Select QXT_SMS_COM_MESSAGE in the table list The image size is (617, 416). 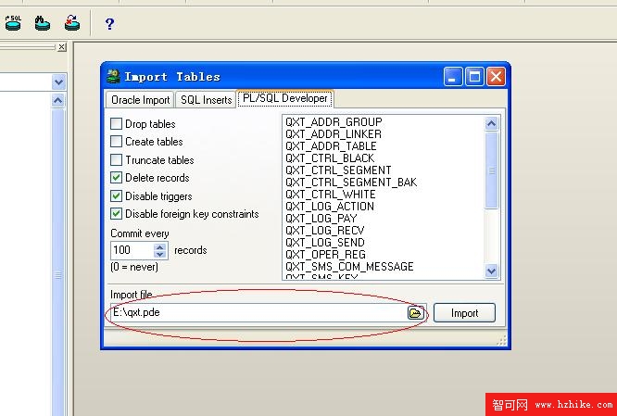(x=349, y=267)
